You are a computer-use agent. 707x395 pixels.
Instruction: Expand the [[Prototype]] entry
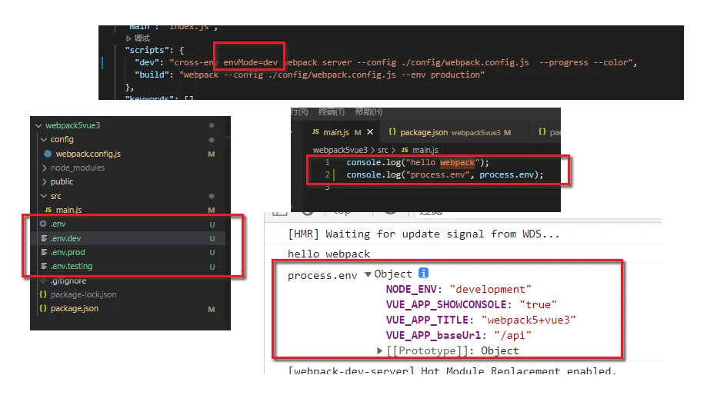click(x=379, y=350)
